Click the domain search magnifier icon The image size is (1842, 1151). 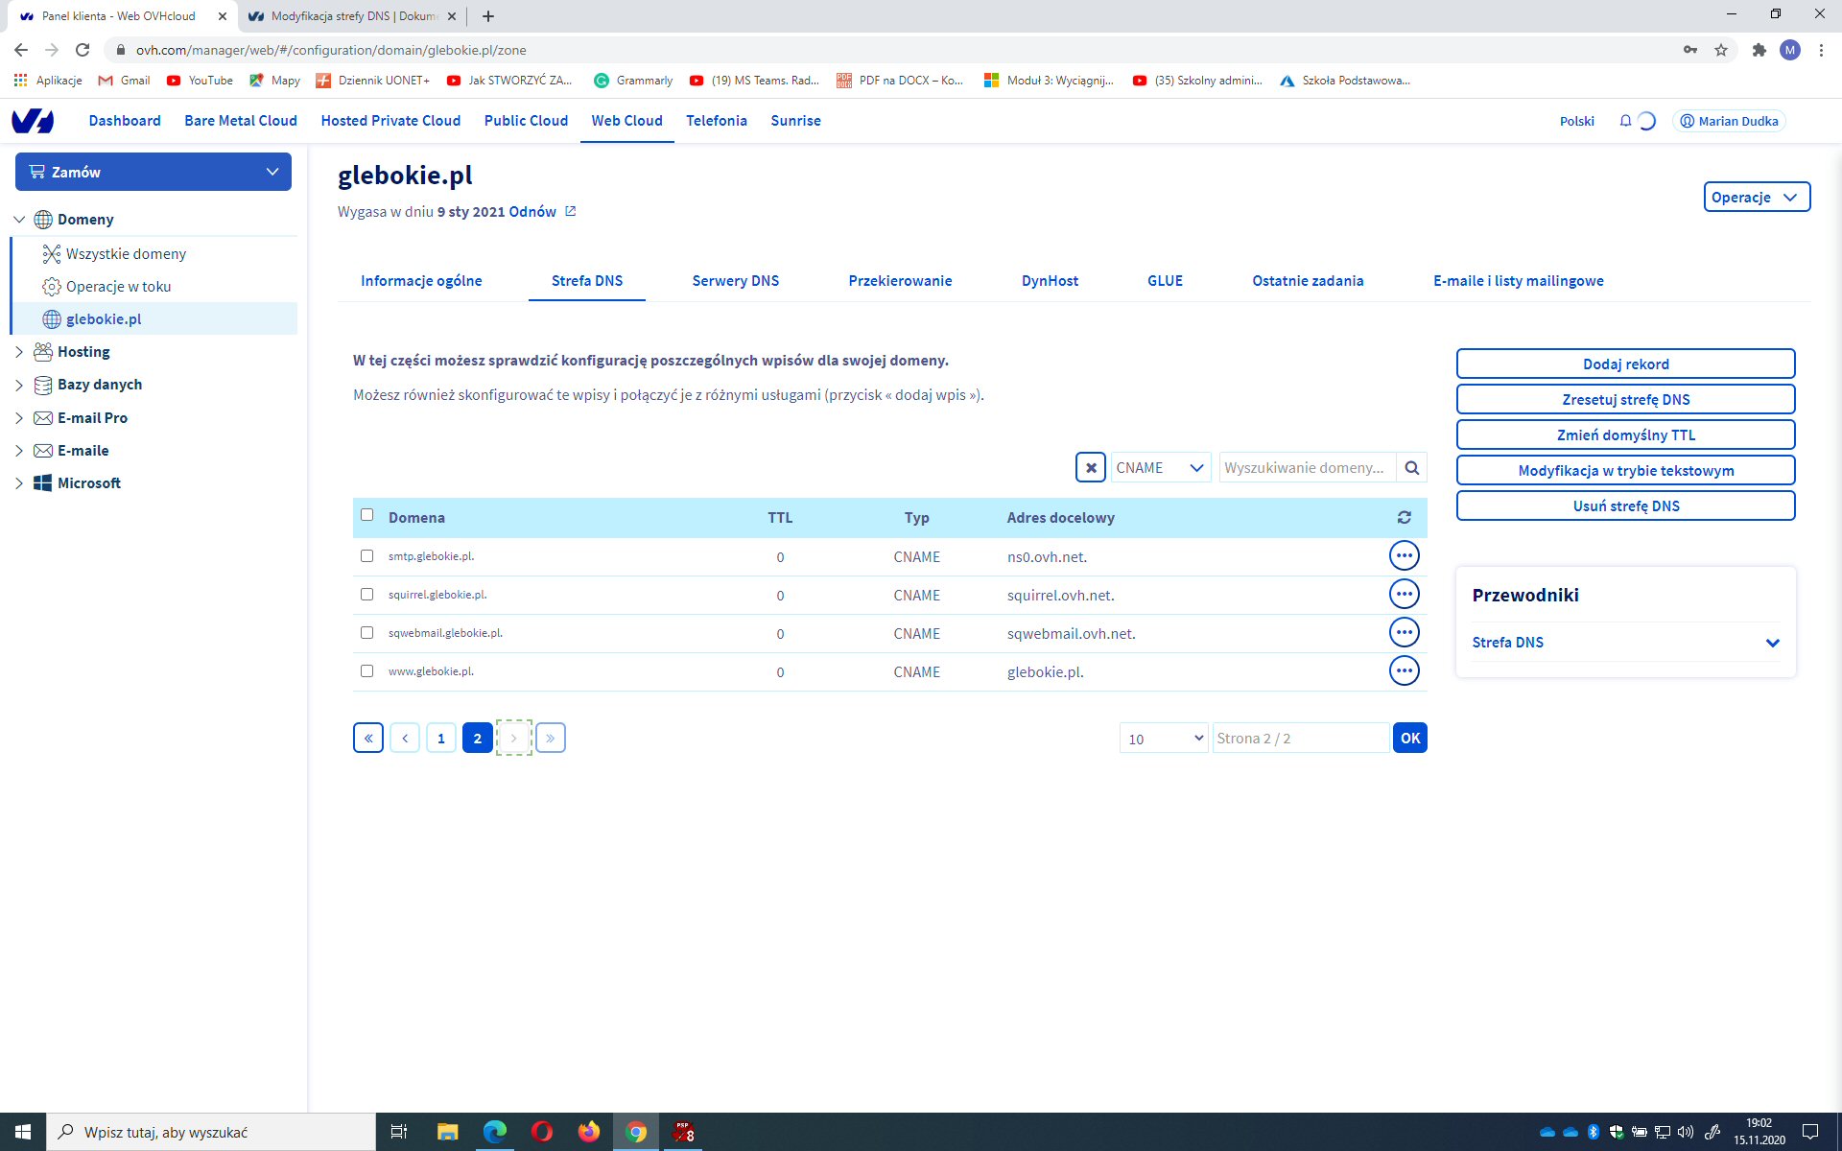(x=1411, y=468)
